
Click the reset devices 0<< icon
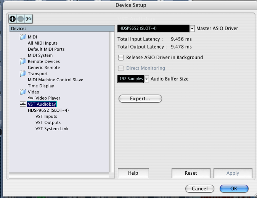[29, 19]
